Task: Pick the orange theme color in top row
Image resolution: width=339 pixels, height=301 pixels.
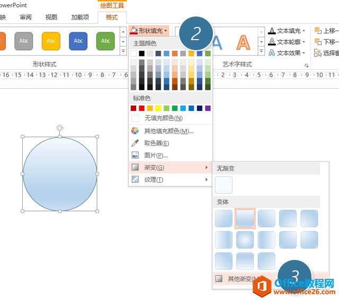Action: 175,53
